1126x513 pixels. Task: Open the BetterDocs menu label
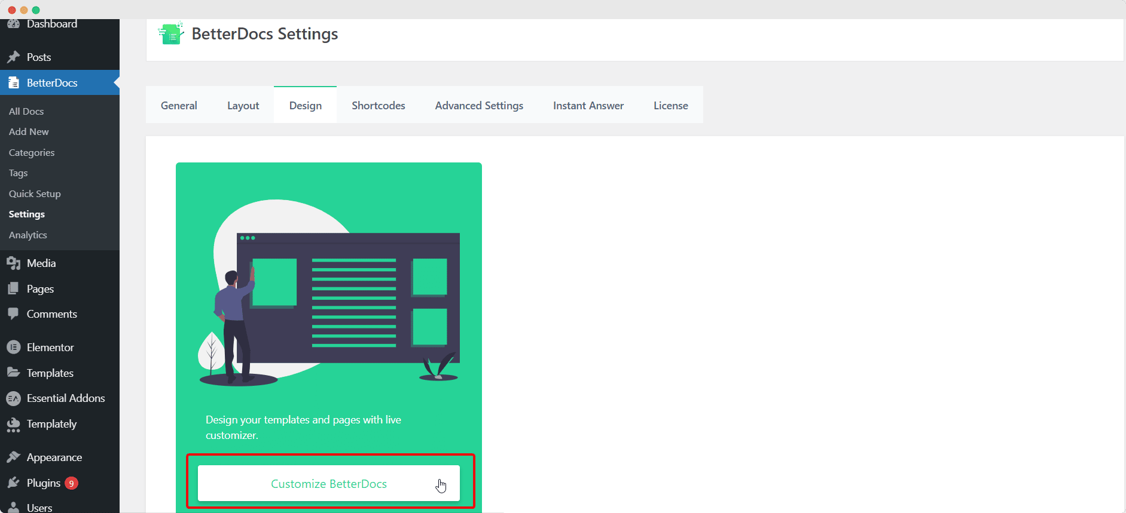click(x=52, y=83)
